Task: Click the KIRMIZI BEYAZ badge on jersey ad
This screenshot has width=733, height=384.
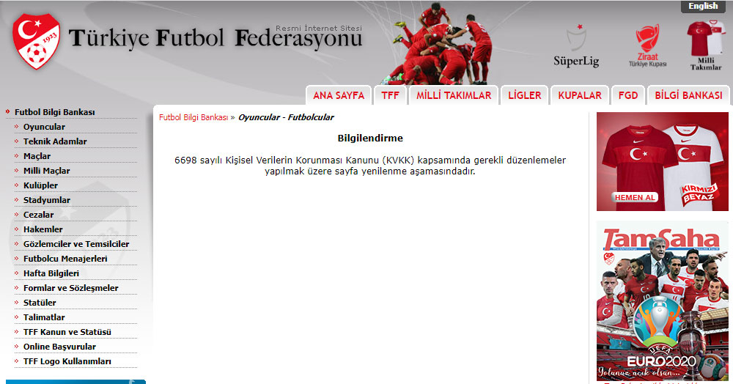Action: (699, 194)
